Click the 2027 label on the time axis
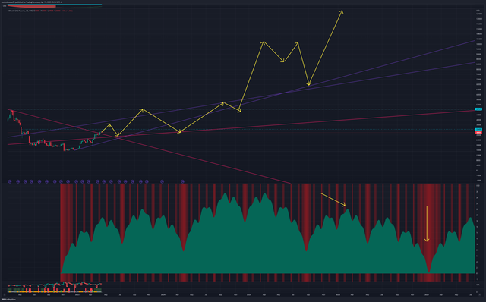Screen dimensions: 486x302 pyautogui.click(x=427, y=295)
